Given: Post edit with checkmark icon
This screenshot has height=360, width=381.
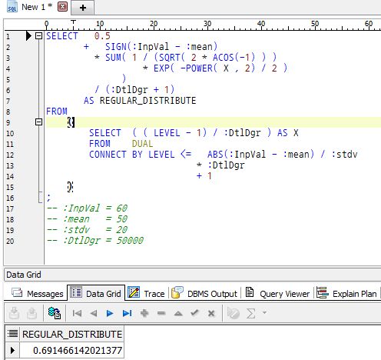Looking at the screenshot, I should (x=194, y=312).
